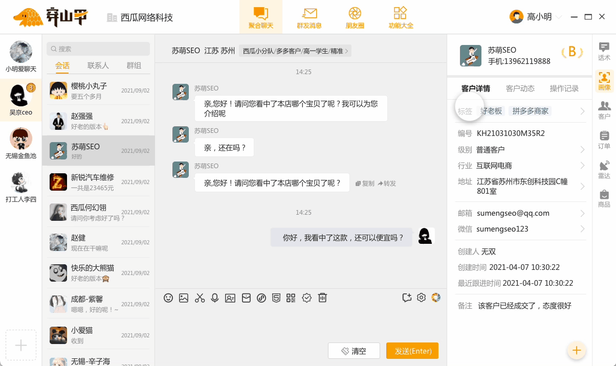Select the scissors screenshot tool

pos(200,298)
